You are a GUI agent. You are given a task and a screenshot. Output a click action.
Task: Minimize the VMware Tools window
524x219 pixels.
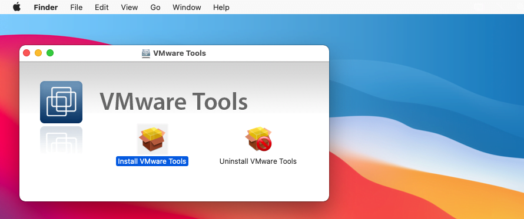[38, 53]
